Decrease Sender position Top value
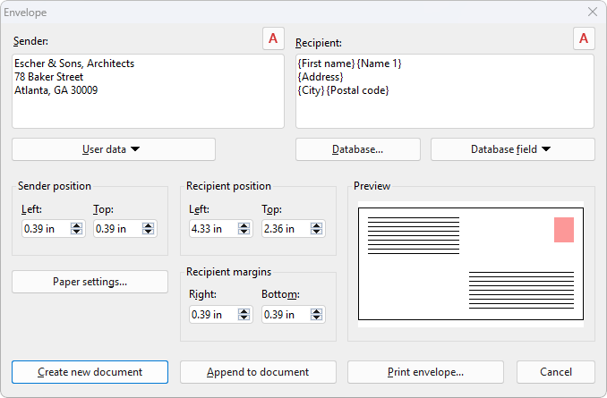Screen dimensions: 607x398 (x=149, y=232)
